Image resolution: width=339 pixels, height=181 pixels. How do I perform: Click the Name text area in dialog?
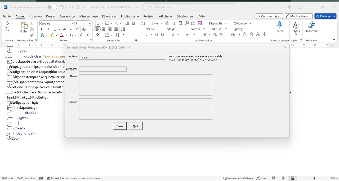click(145, 85)
